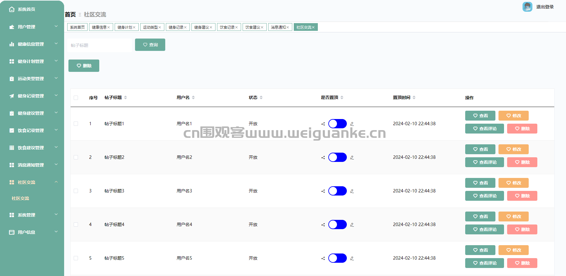Click the paper plane icon for 健身记录管理
This screenshot has width=566, height=276.
click(x=12, y=96)
